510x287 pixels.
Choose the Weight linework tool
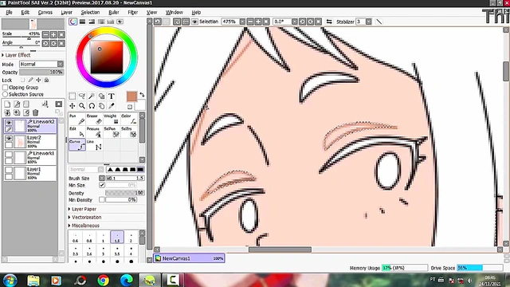point(112,119)
